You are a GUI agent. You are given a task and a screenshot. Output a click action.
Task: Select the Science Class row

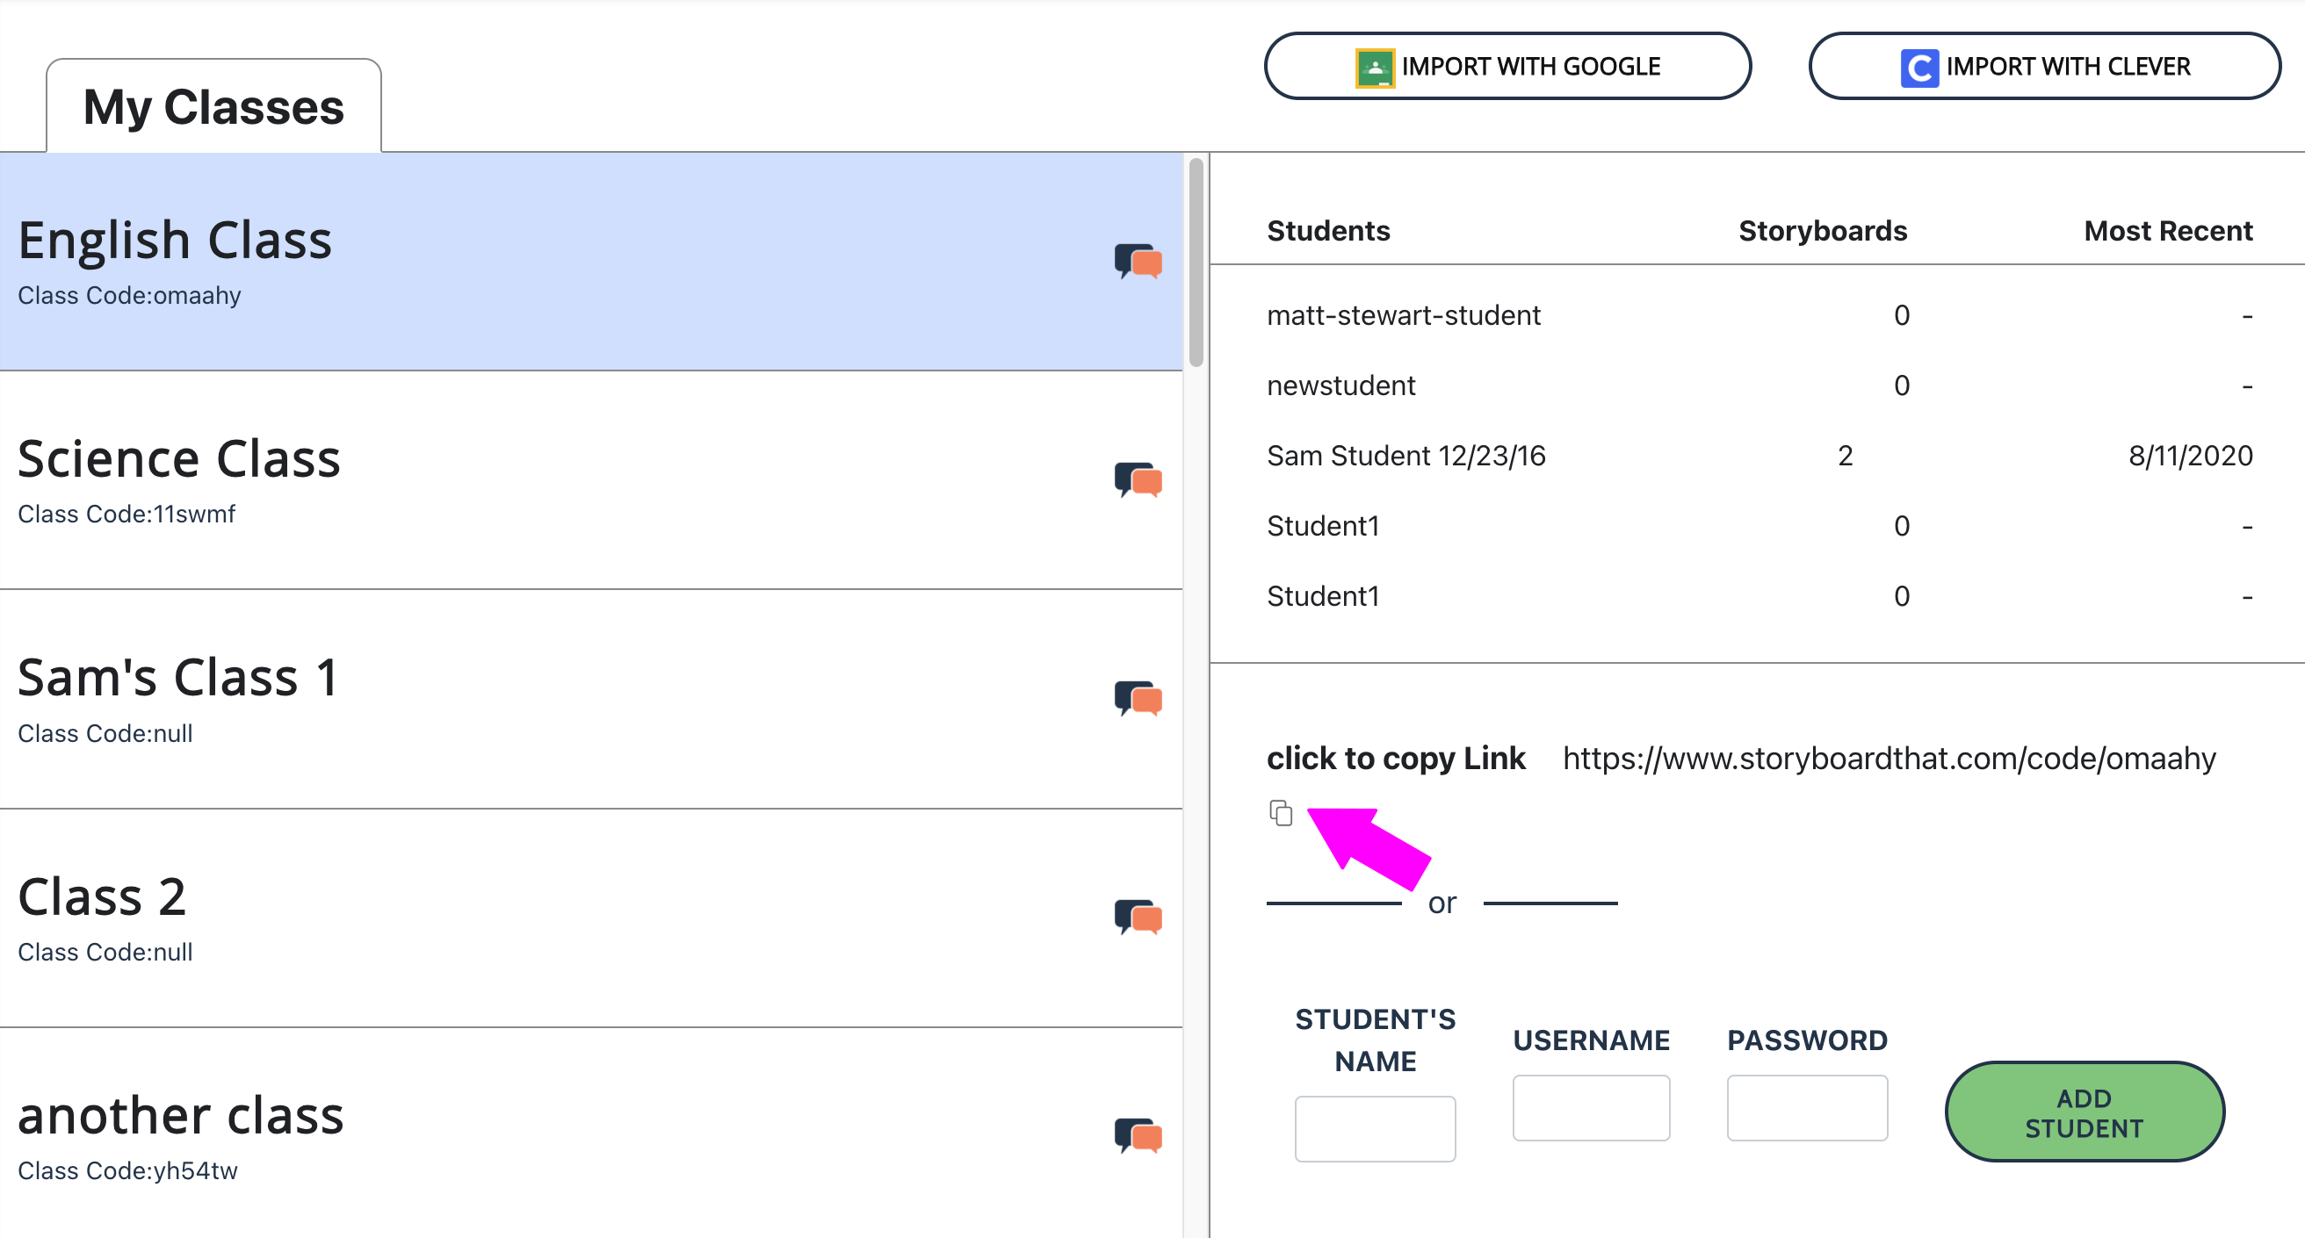[x=591, y=480]
